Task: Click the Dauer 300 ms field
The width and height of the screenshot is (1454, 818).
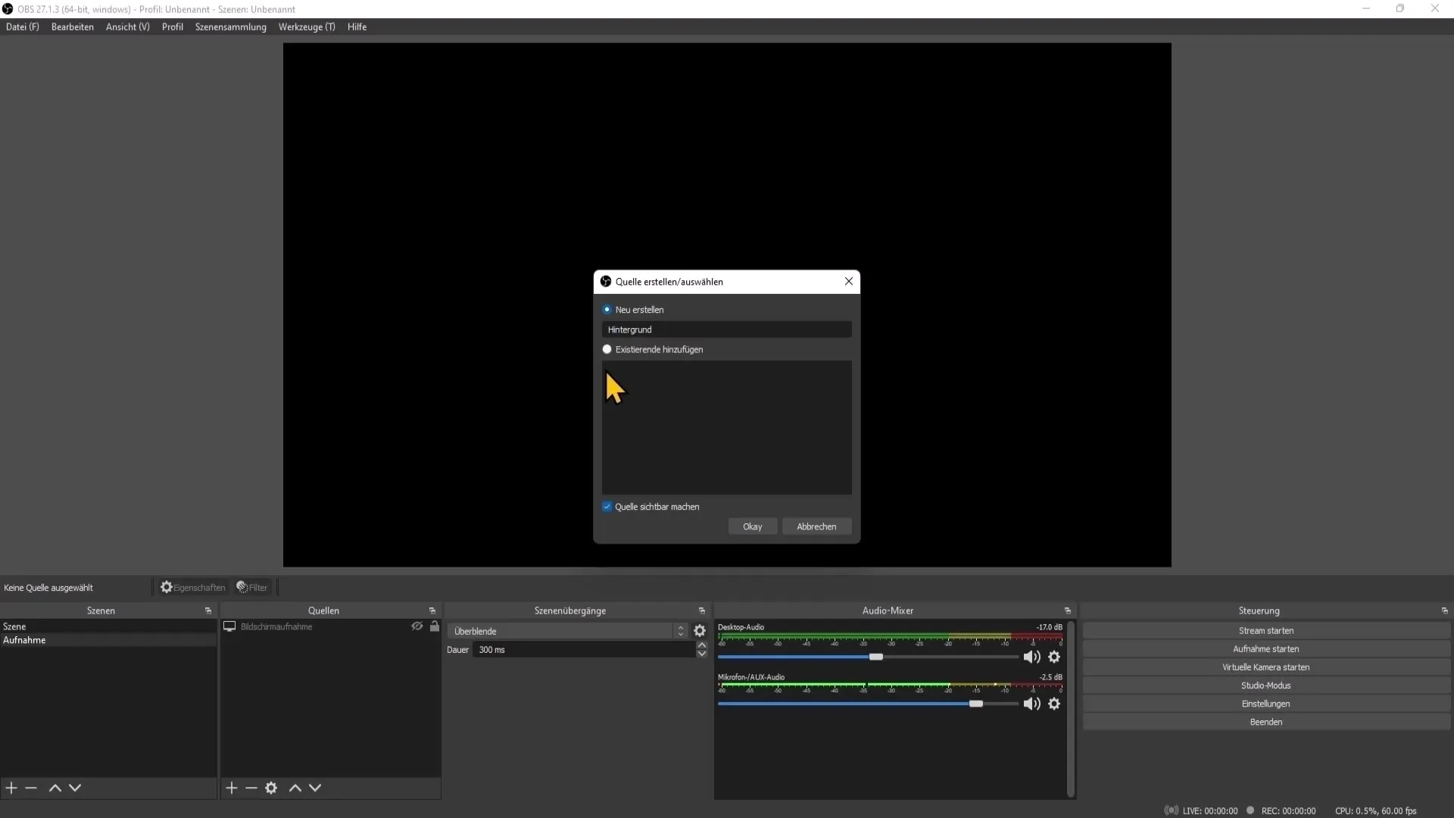Action: [584, 650]
